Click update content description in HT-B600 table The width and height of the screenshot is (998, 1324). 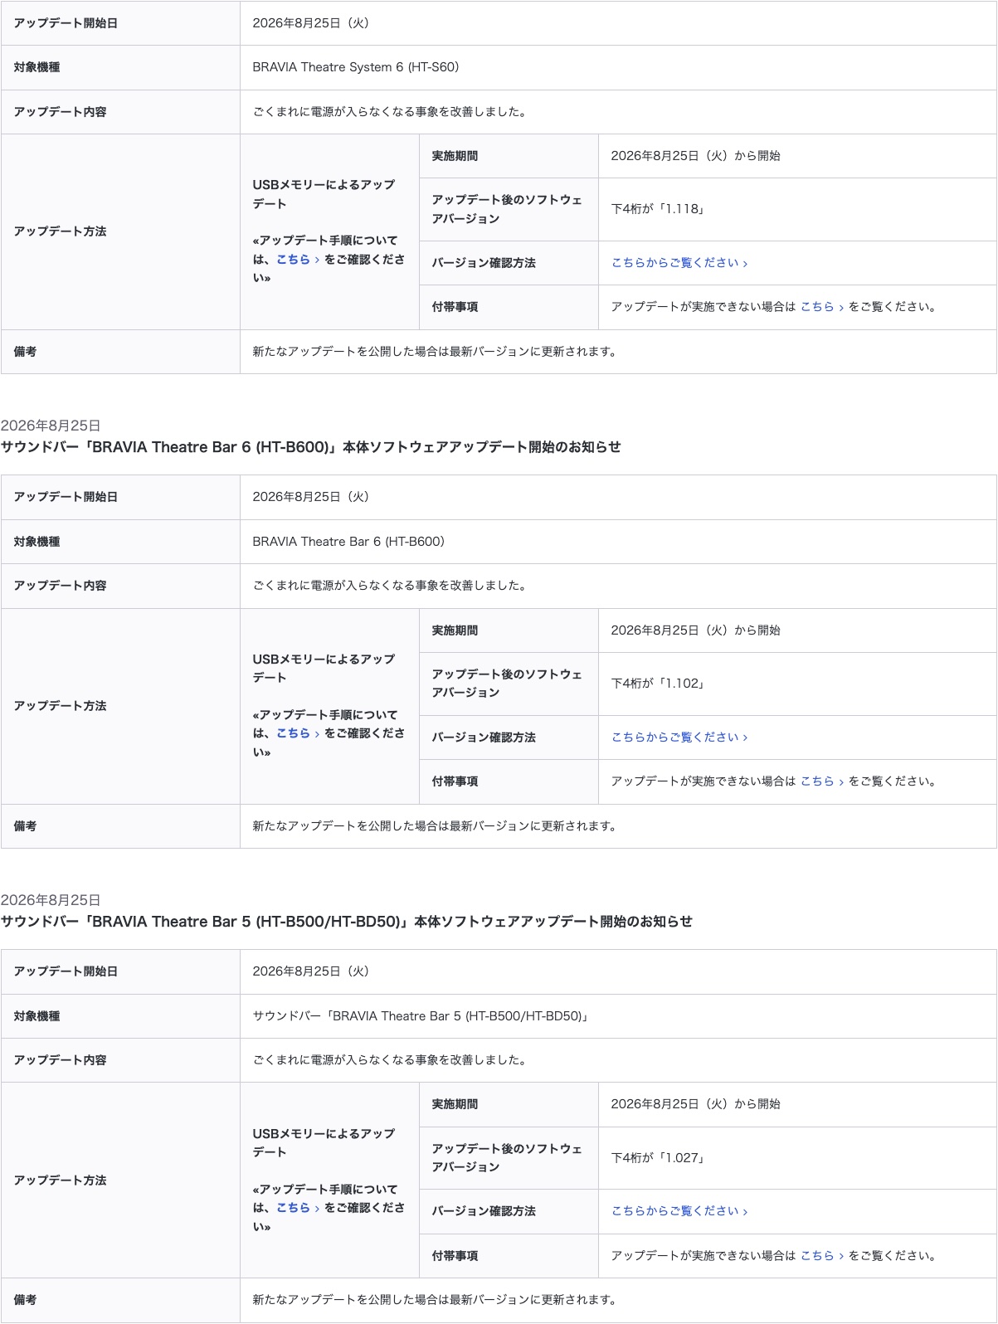coord(390,586)
